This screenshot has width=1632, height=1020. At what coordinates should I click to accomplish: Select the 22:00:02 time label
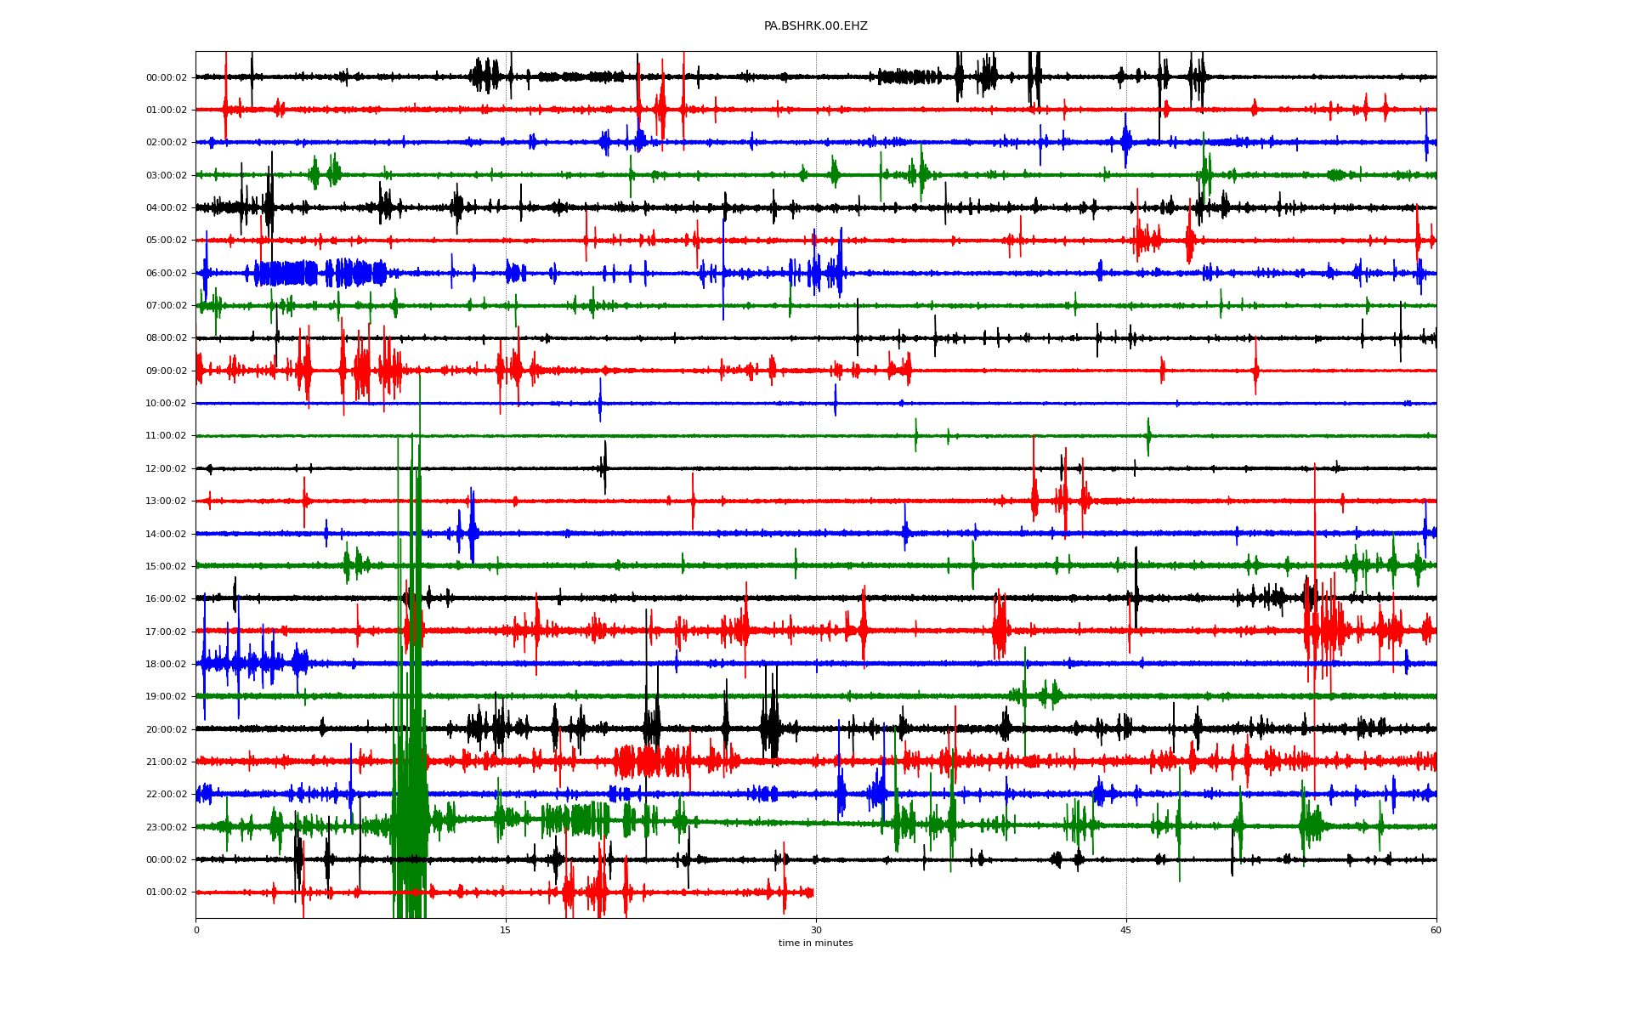[166, 795]
